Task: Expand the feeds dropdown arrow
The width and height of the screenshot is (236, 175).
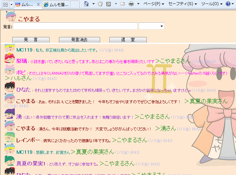Action: [x=116, y=3]
